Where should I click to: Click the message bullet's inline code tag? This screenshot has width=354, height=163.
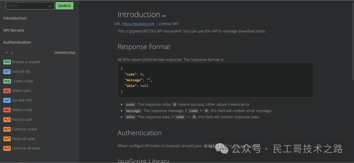(x=133, y=111)
